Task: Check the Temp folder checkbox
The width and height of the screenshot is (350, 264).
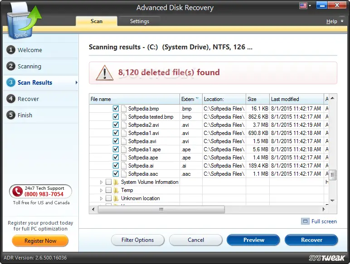Action: click(x=108, y=190)
